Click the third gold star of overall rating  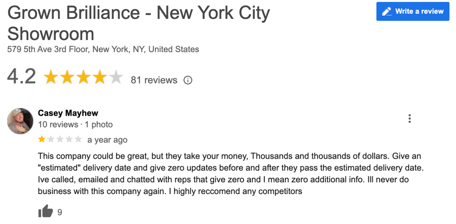pos(84,77)
